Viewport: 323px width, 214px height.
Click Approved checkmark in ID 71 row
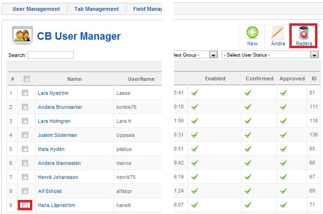click(x=284, y=205)
